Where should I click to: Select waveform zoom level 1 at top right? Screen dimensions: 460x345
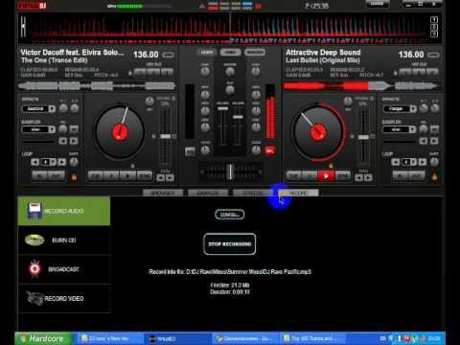pos(434,20)
